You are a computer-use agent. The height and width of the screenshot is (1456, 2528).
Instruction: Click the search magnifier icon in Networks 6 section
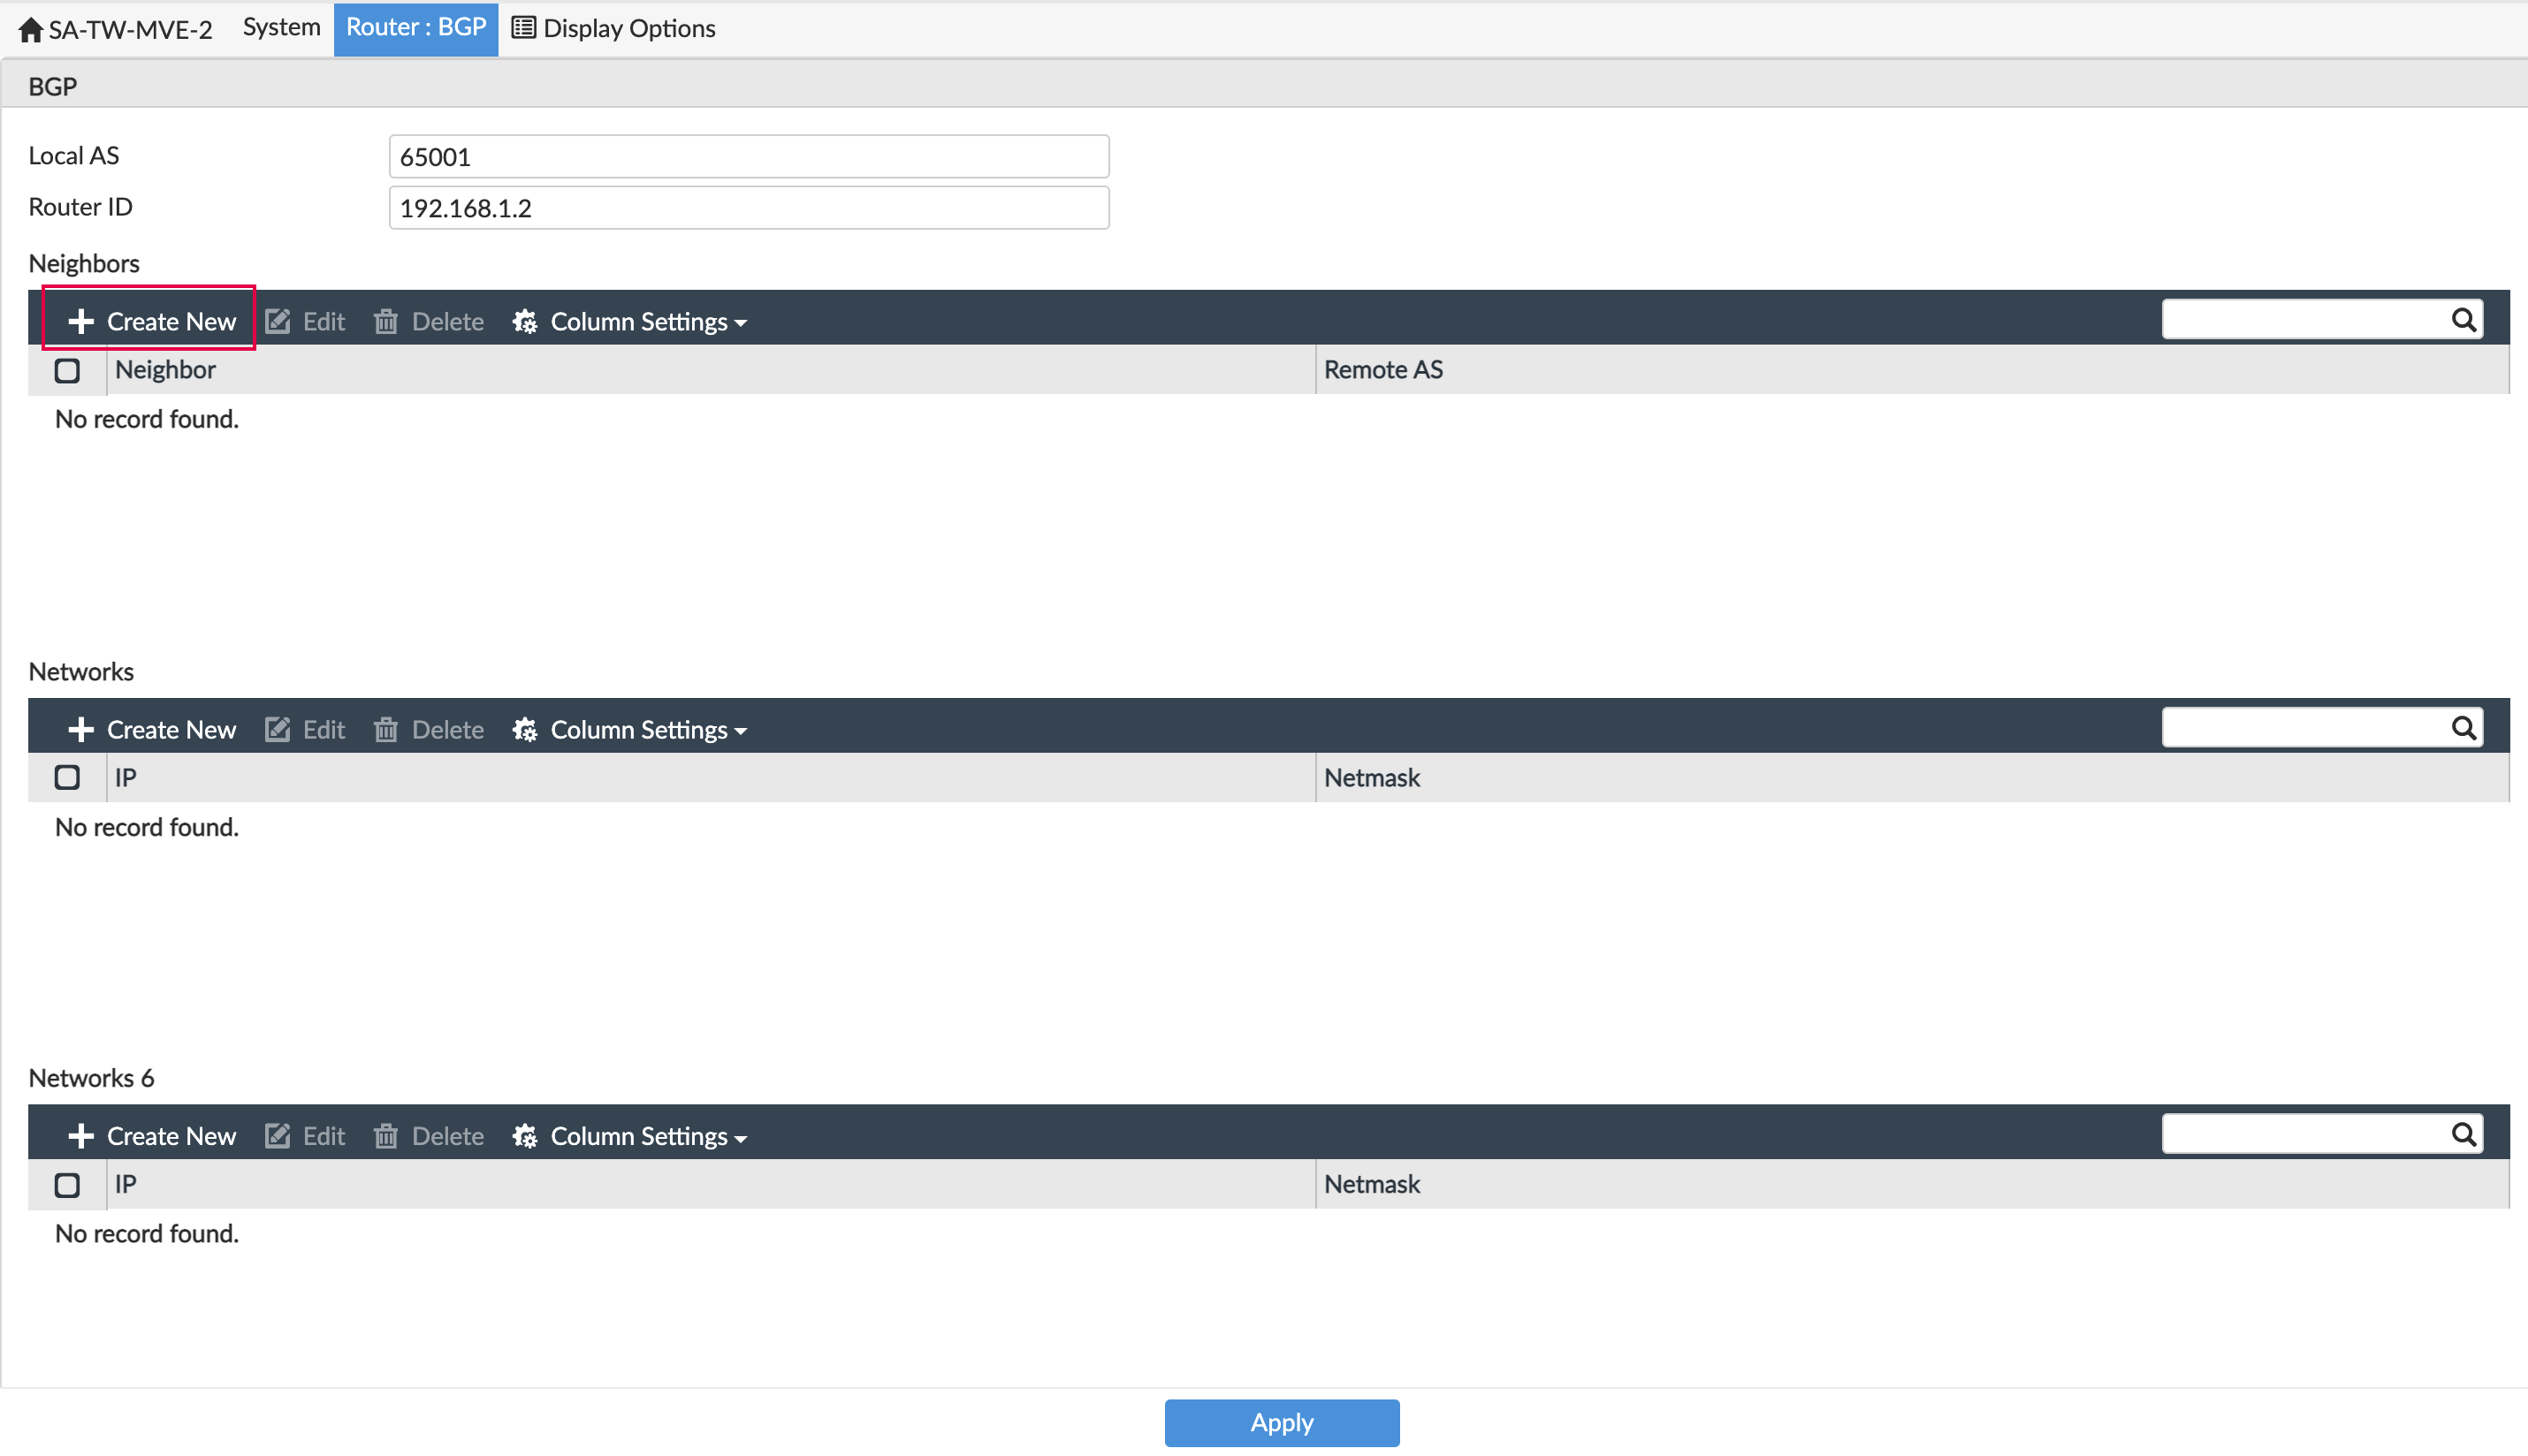[x=2464, y=1133]
